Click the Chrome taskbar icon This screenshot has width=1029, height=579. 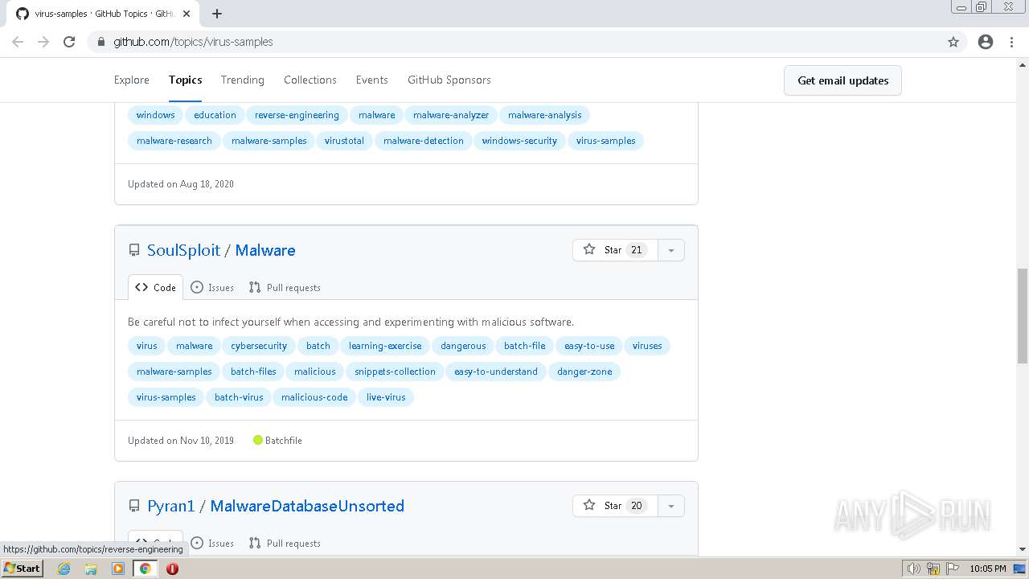[146, 569]
